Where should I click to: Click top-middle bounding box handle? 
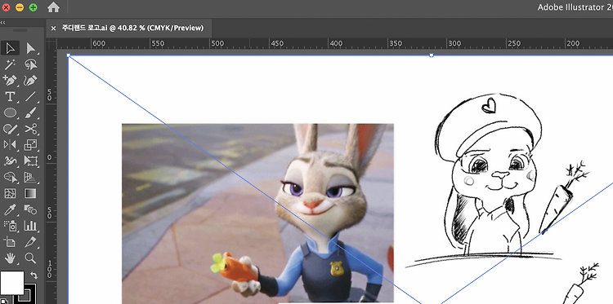pyautogui.click(x=432, y=55)
